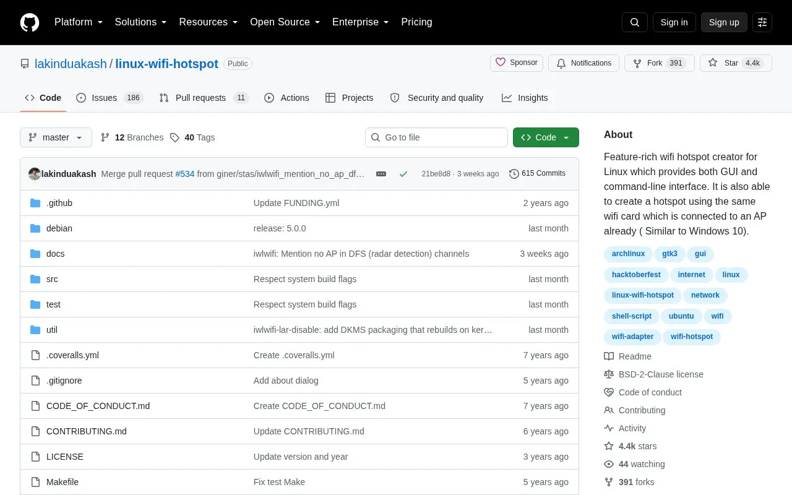Go to the Pricing page
The height and width of the screenshot is (495, 792).
[416, 22]
